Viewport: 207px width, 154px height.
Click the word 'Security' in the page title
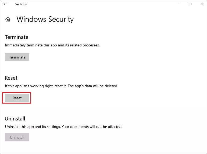click(x=61, y=19)
